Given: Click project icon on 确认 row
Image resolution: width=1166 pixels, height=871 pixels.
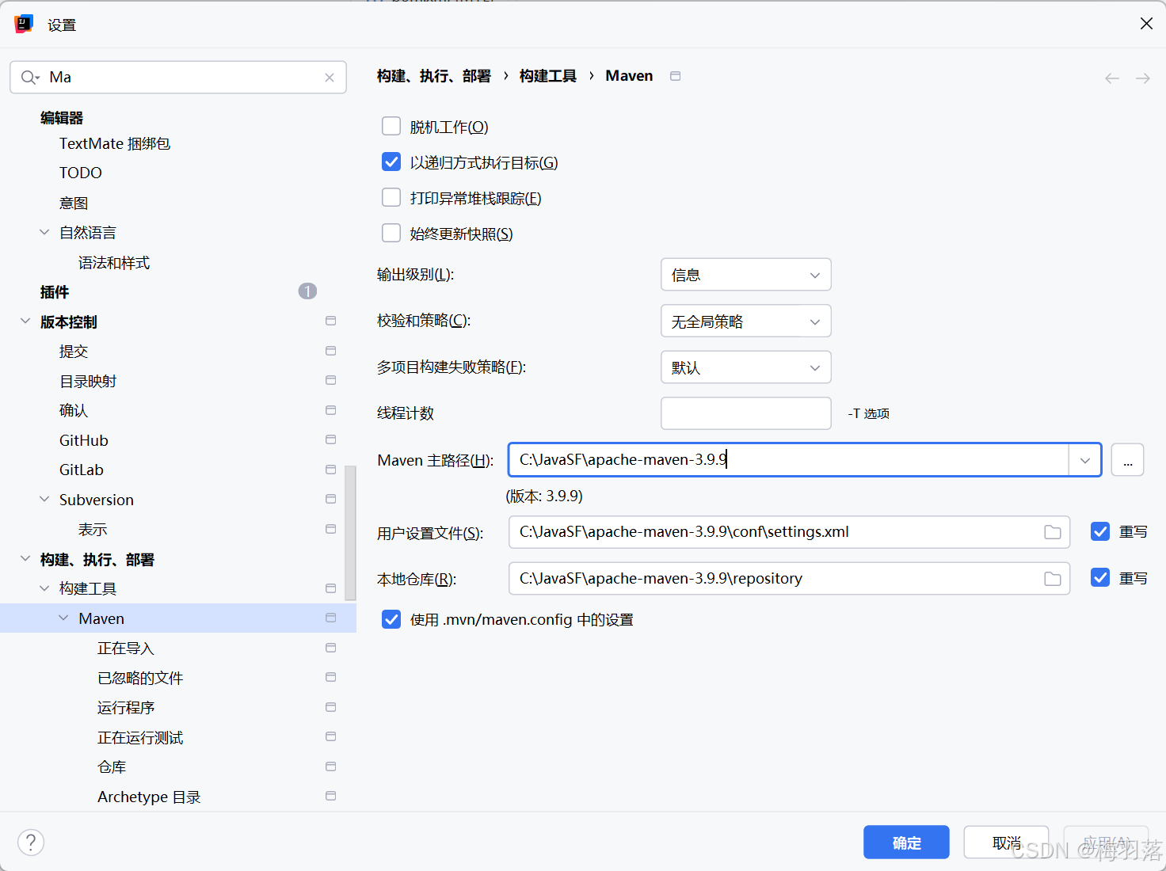Looking at the screenshot, I should click(x=331, y=410).
